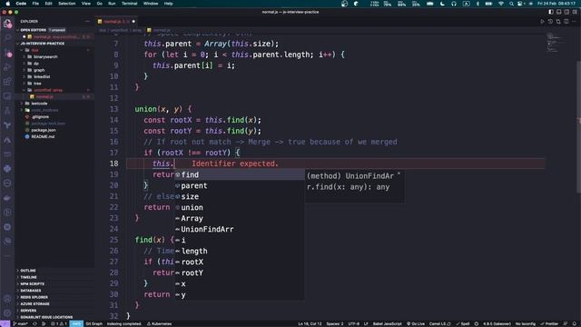Open the Accounts icon at the activity bar bottom
Image resolution: width=581 pixels, height=327 pixels.
[x=7, y=299]
